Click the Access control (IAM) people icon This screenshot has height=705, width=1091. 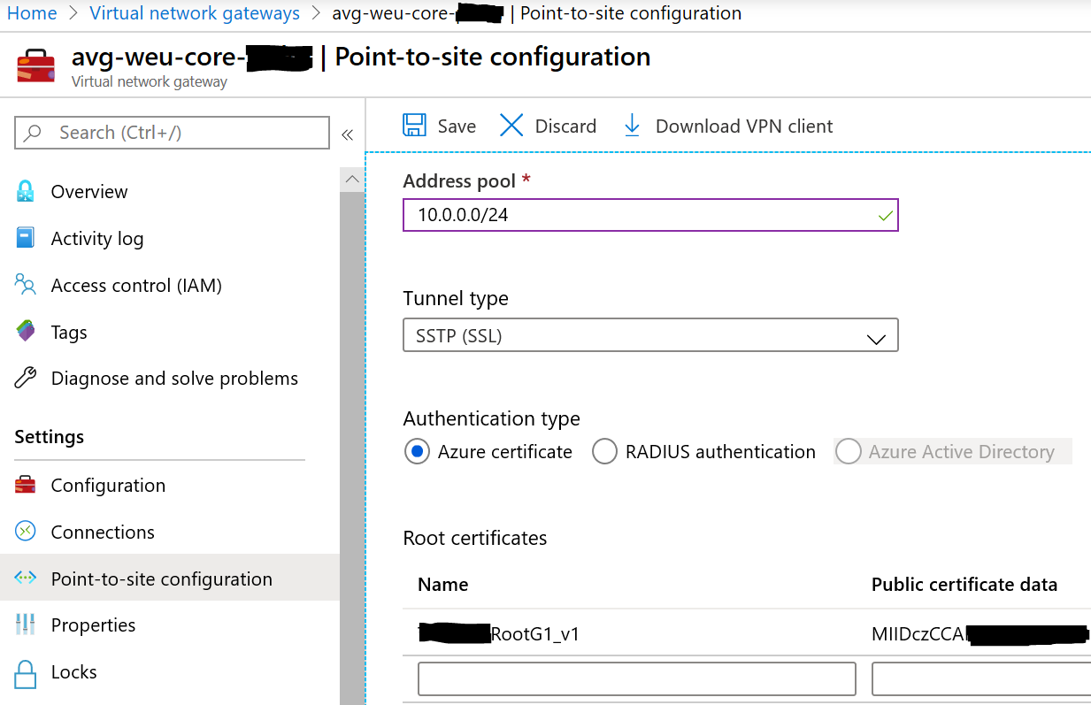click(x=26, y=285)
